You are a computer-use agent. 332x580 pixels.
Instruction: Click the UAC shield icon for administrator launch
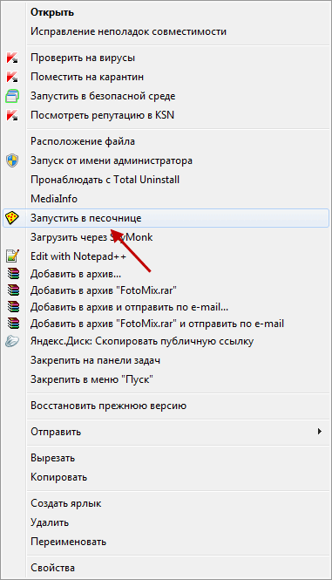pos(12,160)
